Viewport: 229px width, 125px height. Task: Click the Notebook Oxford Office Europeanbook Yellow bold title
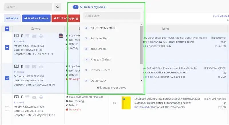(162, 103)
